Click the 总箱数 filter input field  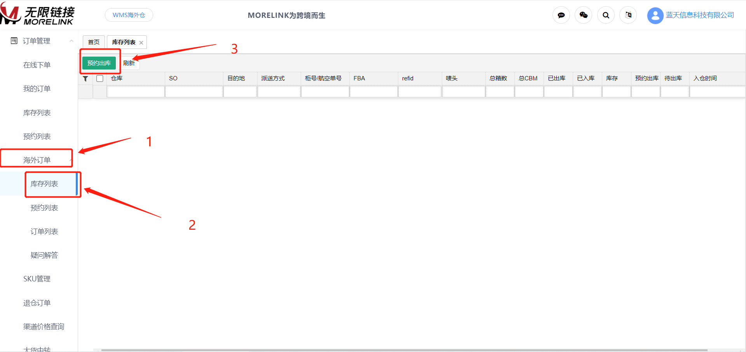coord(500,92)
